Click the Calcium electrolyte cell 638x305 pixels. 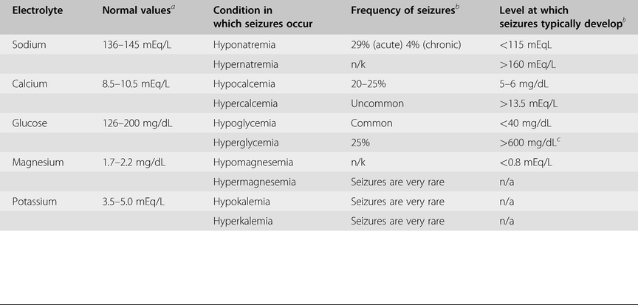tap(30, 83)
